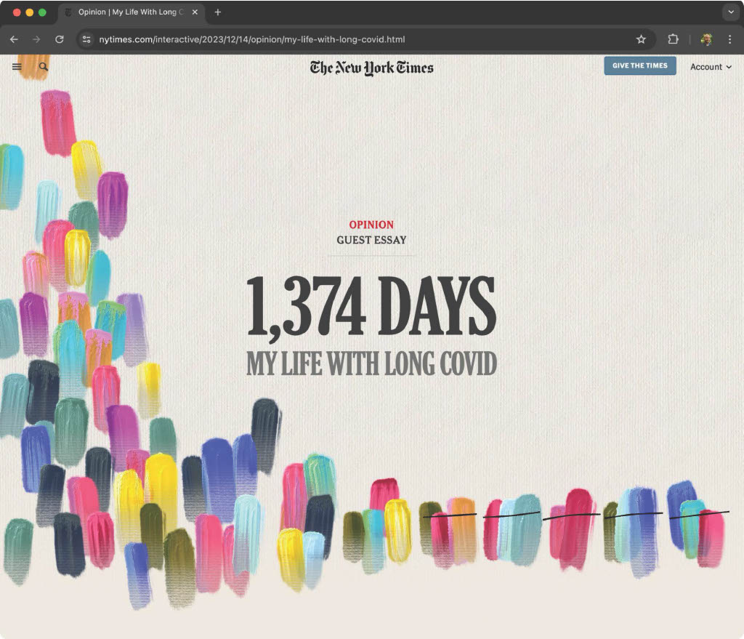Screen dimensions: 744x639
Task: Click the MY LIFE WITH LONG COVID subtitle
Action: [371, 363]
